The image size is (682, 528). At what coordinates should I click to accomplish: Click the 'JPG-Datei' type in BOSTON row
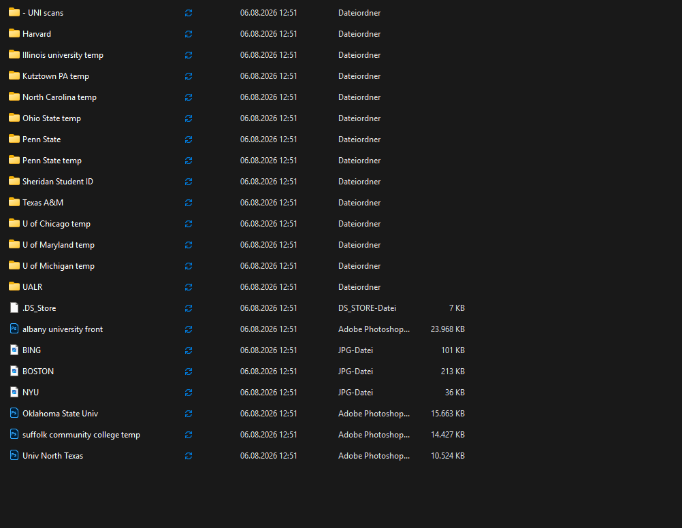click(x=355, y=372)
